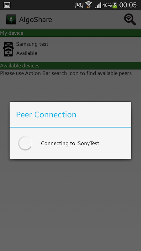Tap the charging battery icon
141x251 pixels.
pyautogui.click(x=115, y=5)
